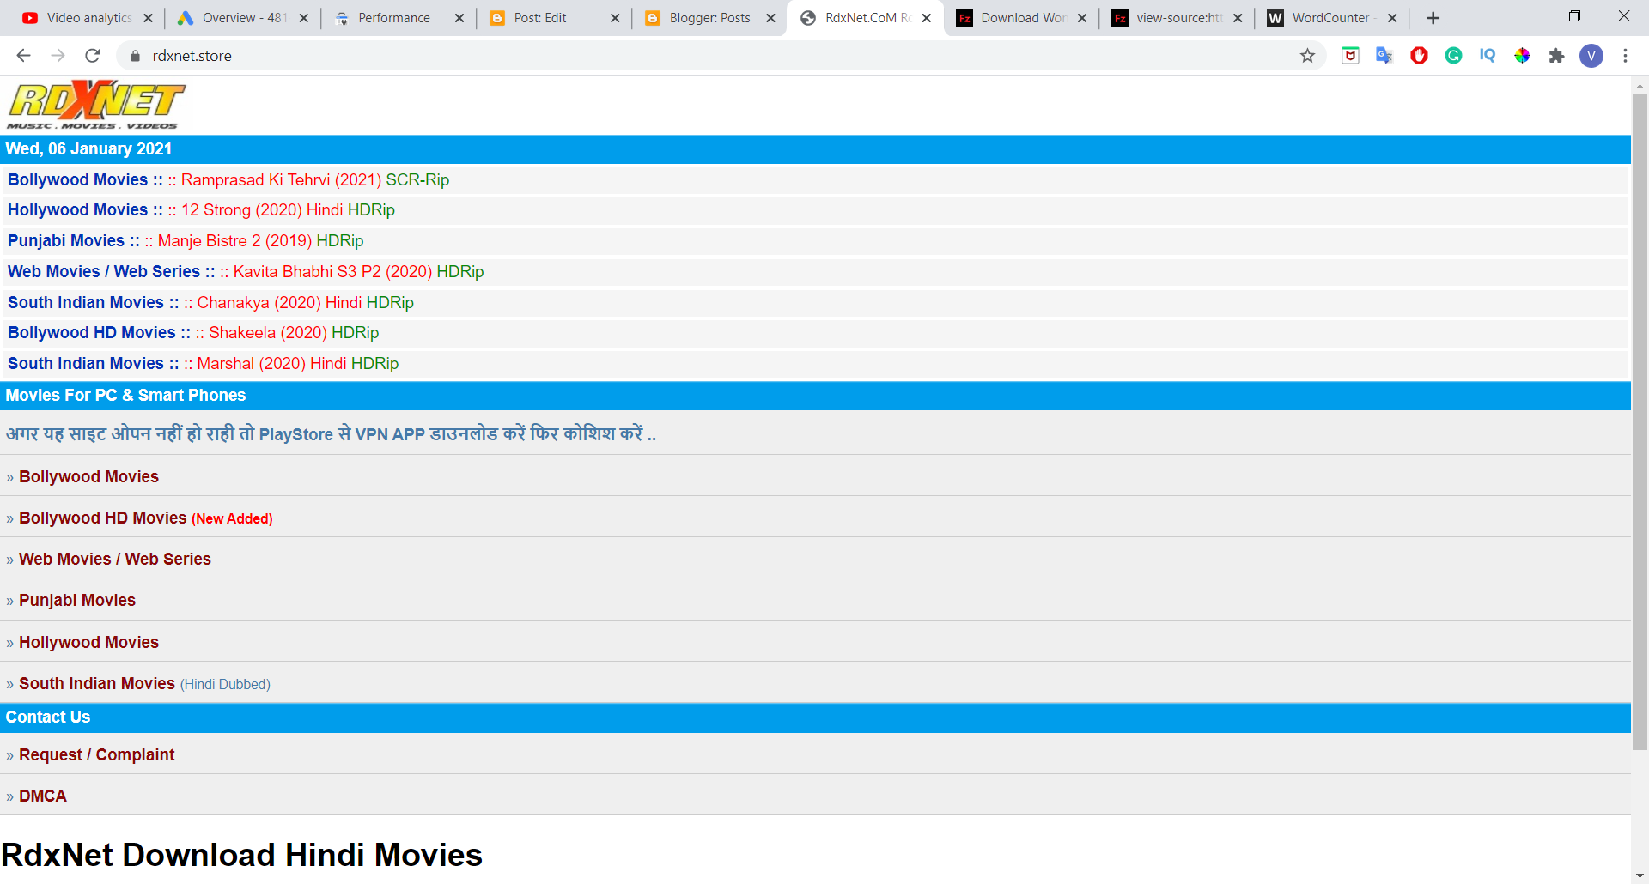The width and height of the screenshot is (1649, 884).
Task: Open the Grammarly extension icon
Action: tap(1453, 56)
